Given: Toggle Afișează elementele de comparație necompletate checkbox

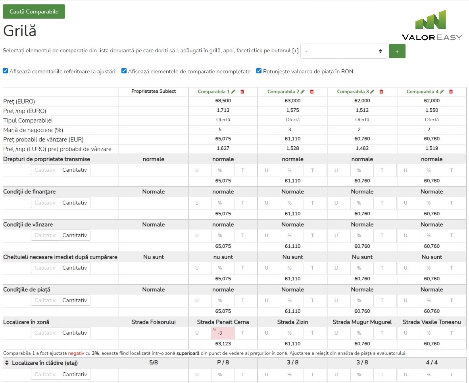Looking at the screenshot, I should pos(124,71).
